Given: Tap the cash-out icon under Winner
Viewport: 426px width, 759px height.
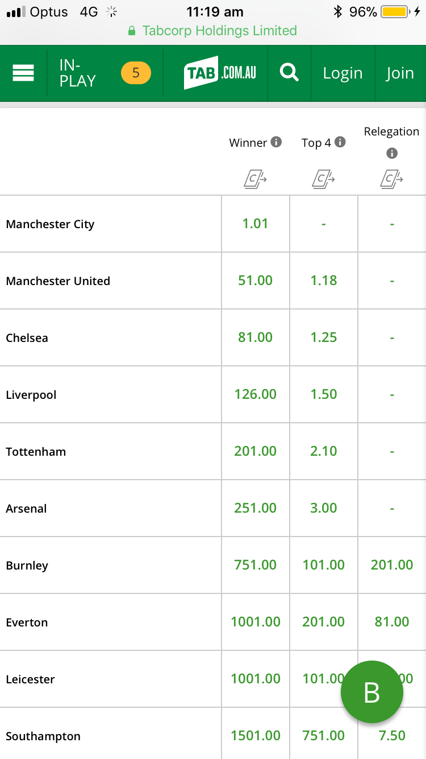Looking at the screenshot, I should point(256,180).
